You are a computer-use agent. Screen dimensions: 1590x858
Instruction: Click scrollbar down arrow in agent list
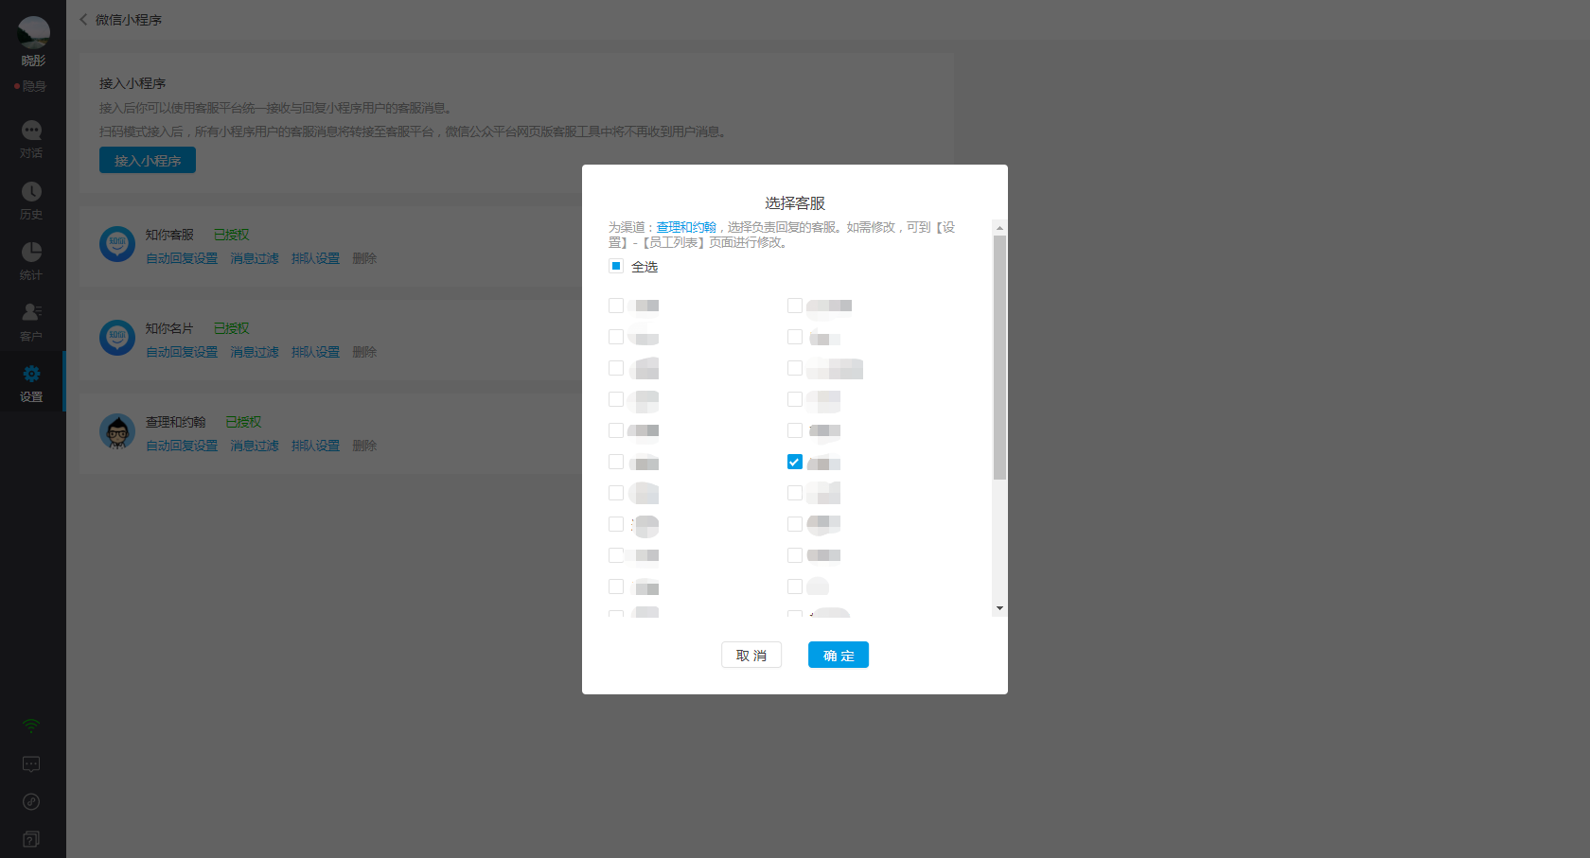click(999, 608)
